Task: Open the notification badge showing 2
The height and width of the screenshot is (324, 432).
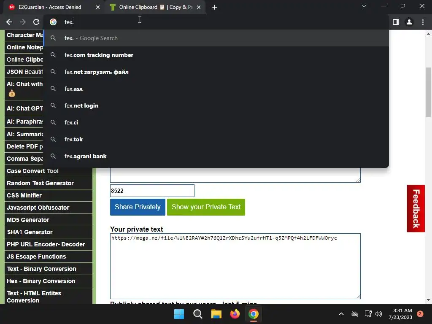Action: (x=420, y=314)
